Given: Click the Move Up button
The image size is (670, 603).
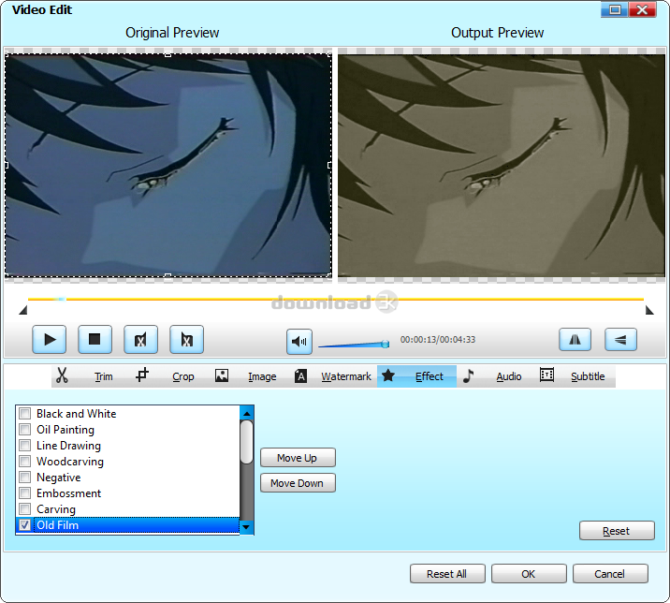Looking at the screenshot, I should click(x=297, y=458).
